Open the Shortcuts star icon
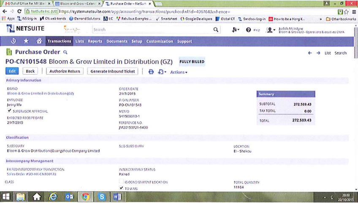 [x=26, y=41]
